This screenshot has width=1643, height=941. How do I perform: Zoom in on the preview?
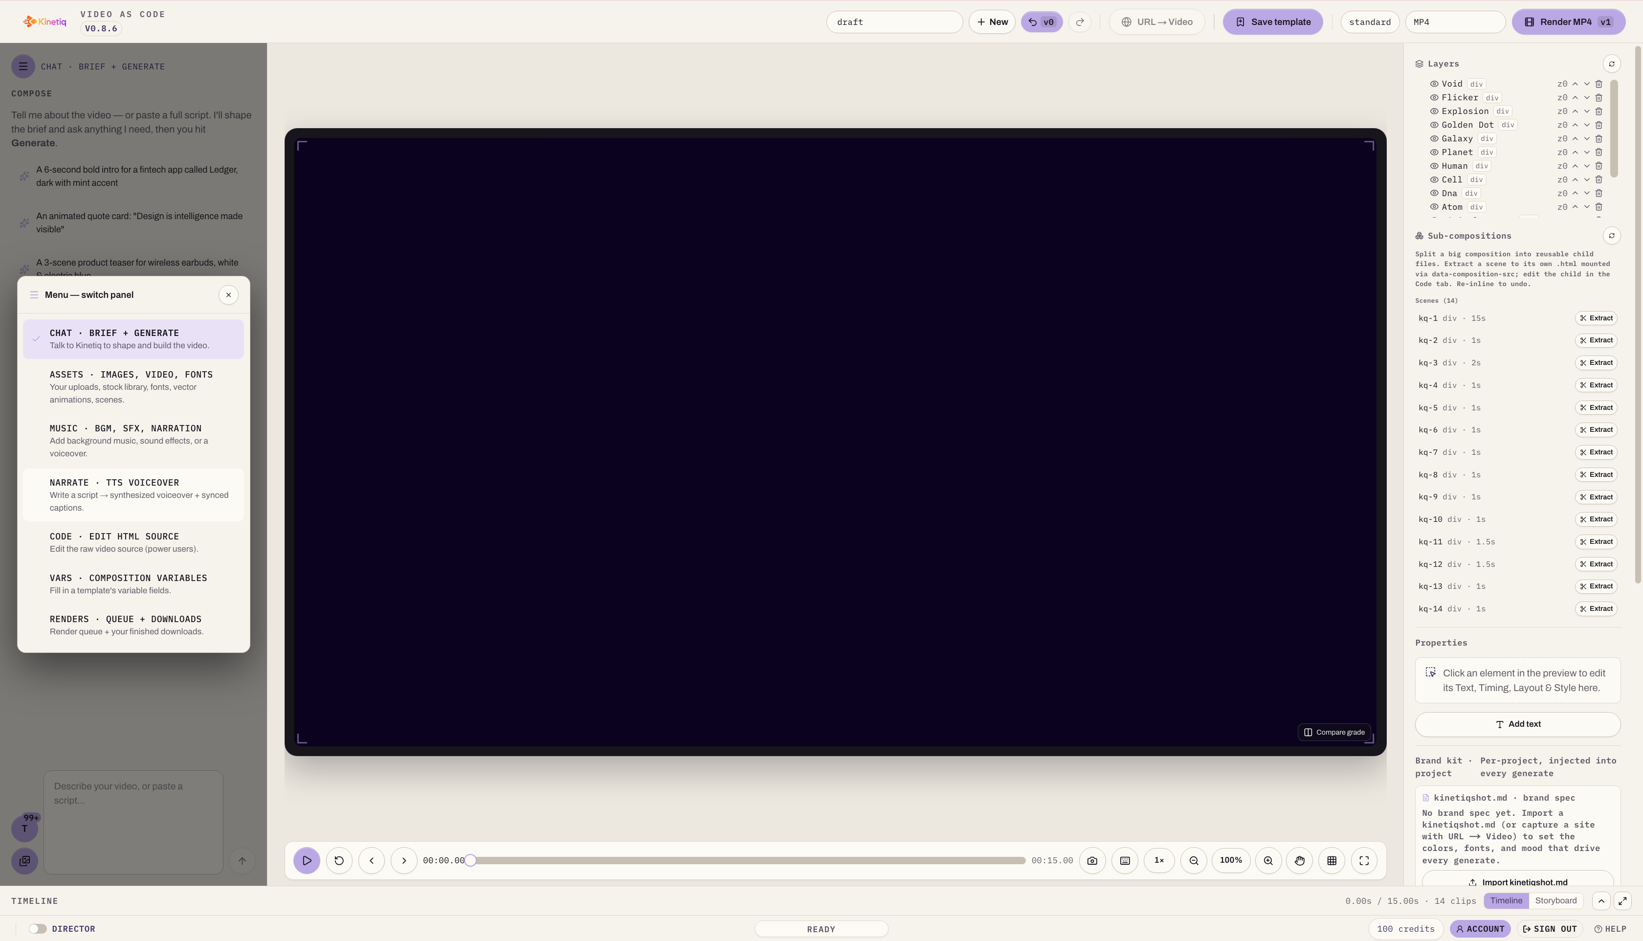[x=1268, y=860]
